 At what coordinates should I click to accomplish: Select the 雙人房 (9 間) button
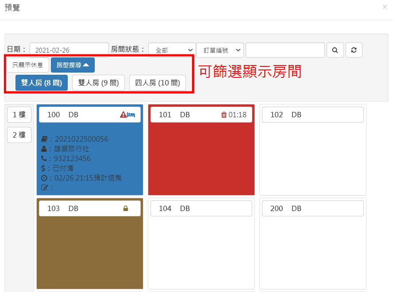(98, 83)
